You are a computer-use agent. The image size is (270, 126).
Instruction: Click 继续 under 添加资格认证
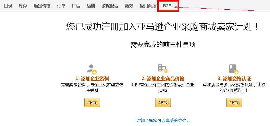pos(234,103)
